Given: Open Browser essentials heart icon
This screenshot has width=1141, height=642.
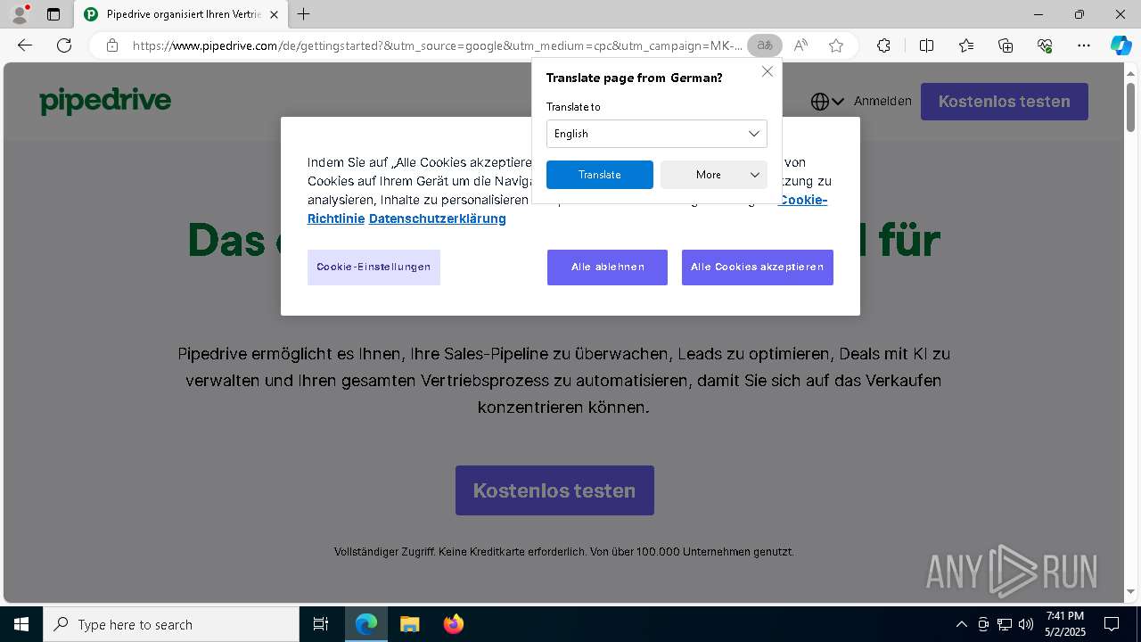Looking at the screenshot, I should tap(1045, 45).
